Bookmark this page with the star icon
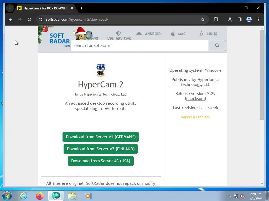This screenshot has height=201, width=269. pos(203,19)
